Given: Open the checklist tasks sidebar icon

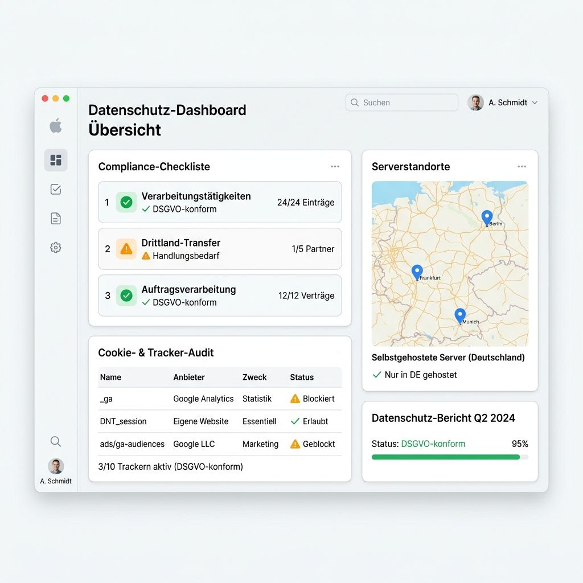Looking at the screenshot, I should [x=56, y=189].
